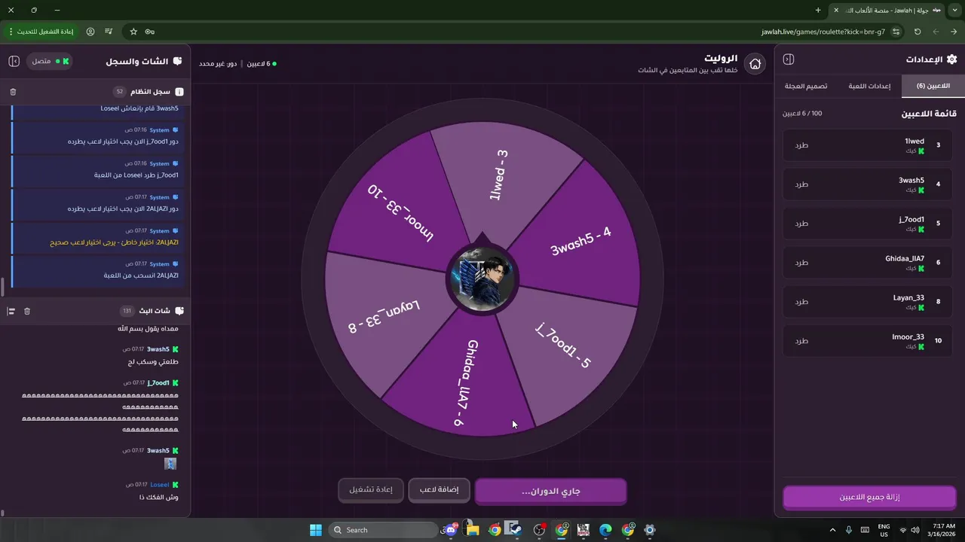This screenshot has height=542, width=965.
Task: Click the إزالة جميع اللاعبين button
Action: [x=869, y=498]
